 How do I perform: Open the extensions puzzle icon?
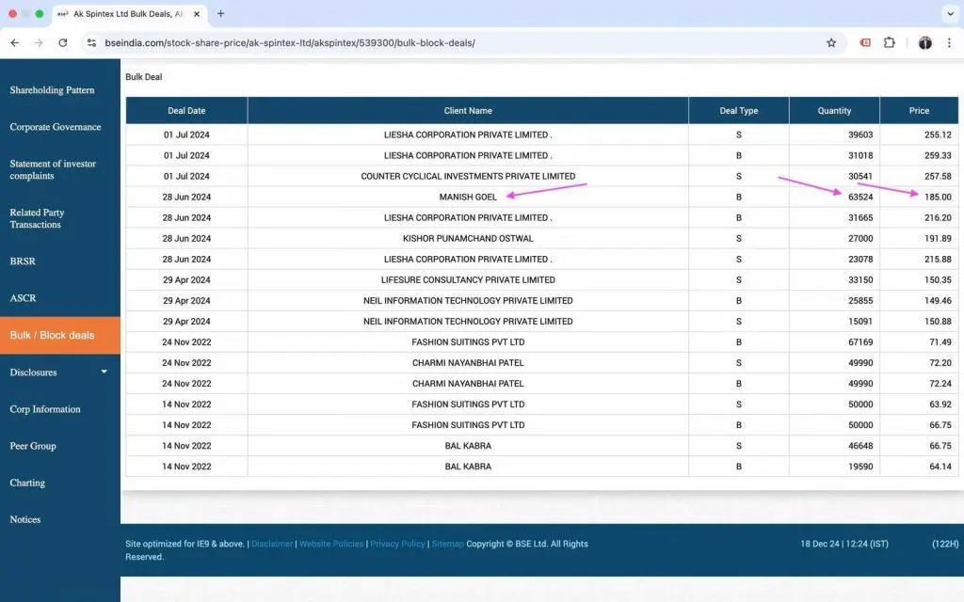point(889,42)
